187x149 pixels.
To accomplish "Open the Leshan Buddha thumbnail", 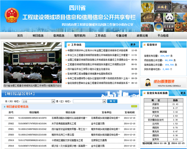I will click(158, 18).
